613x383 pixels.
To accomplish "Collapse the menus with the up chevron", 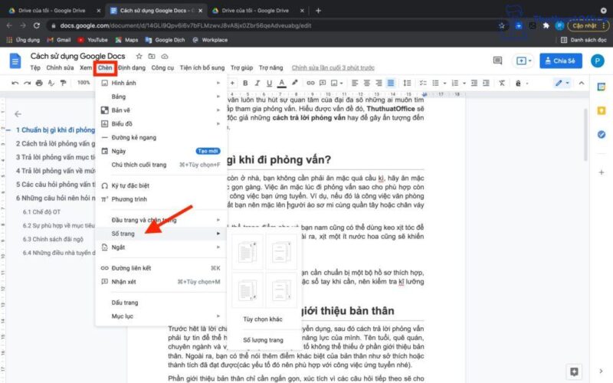I will point(582,83).
